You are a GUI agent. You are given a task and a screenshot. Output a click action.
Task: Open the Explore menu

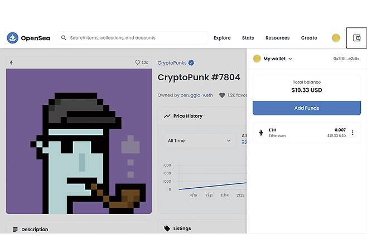[x=222, y=38]
